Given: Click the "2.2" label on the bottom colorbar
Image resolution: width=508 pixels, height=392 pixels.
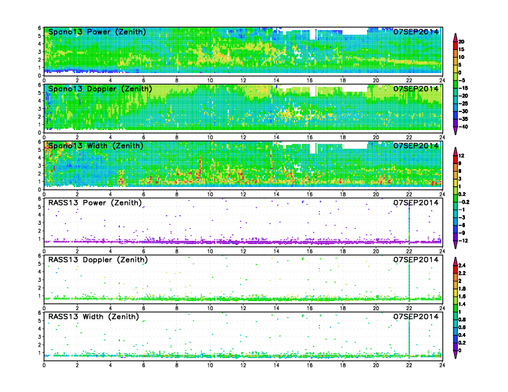Looking at the screenshot, I should click(462, 274).
